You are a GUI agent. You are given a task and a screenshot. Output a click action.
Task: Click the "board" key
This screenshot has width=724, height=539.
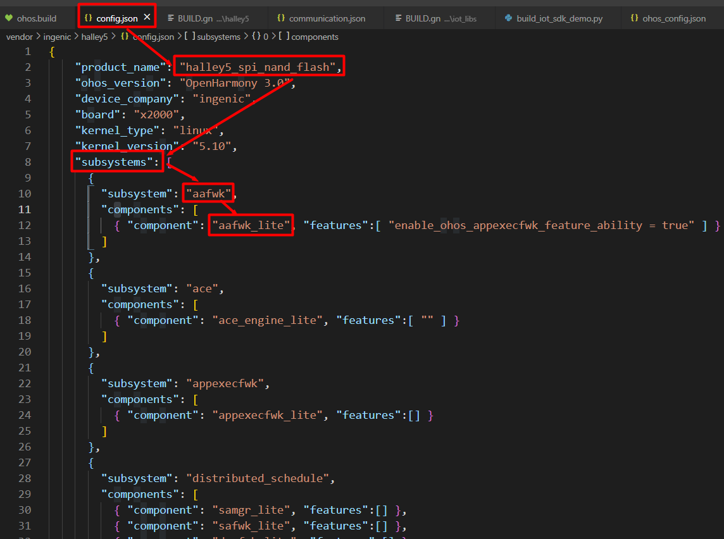pyautogui.click(x=97, y=115)
